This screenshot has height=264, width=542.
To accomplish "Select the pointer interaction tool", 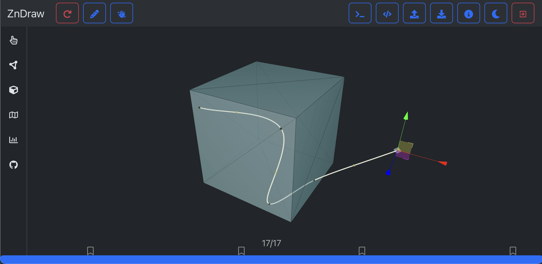I will tap(14, 40).
